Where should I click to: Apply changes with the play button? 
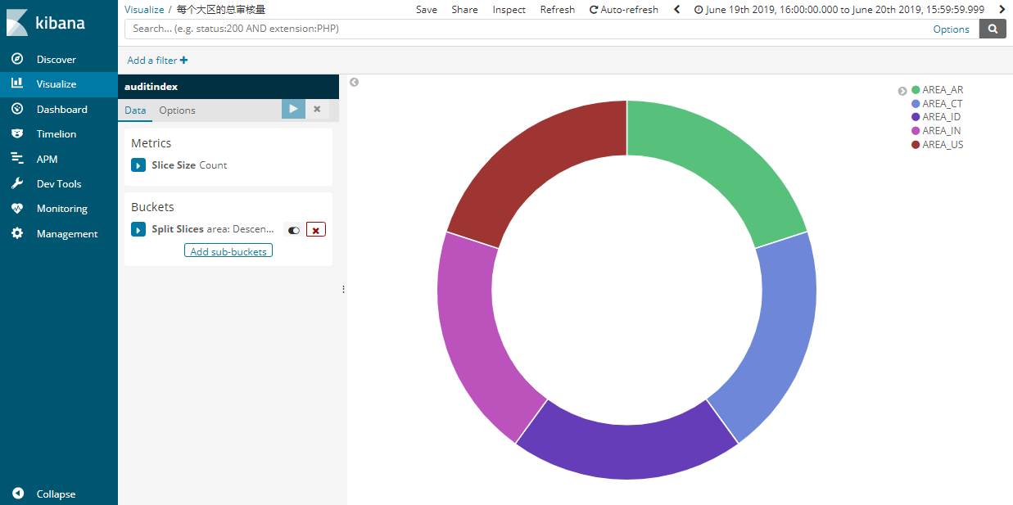tap(293, 109)
